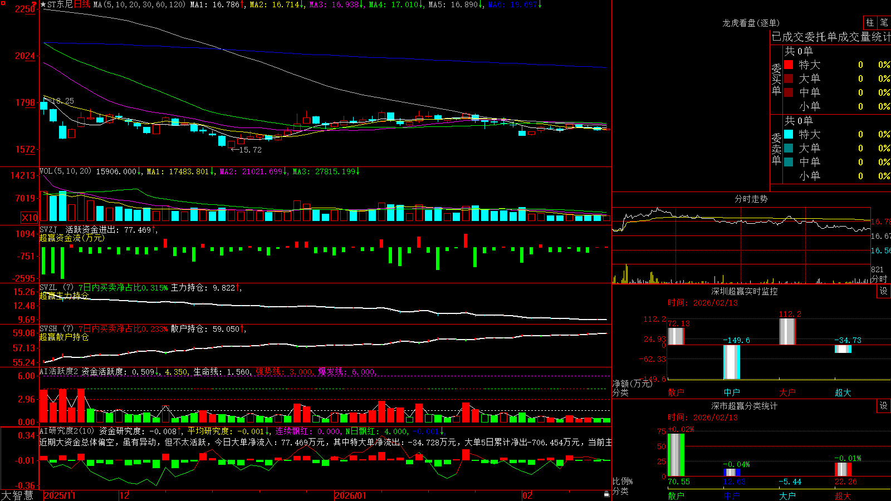Image resolution: width=891 pixels, height=501 pixels.
Task: Click the 02 month marker on time axis
Action: click(527, 495)
